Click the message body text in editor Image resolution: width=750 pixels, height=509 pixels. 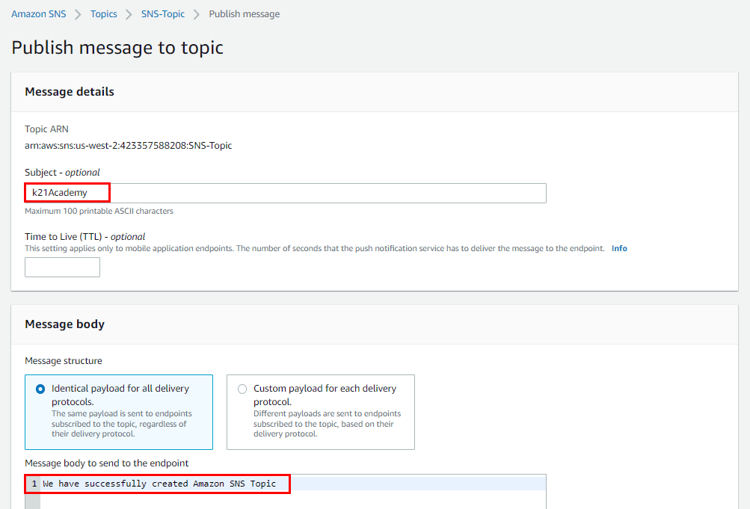click(x=159, y=484)
